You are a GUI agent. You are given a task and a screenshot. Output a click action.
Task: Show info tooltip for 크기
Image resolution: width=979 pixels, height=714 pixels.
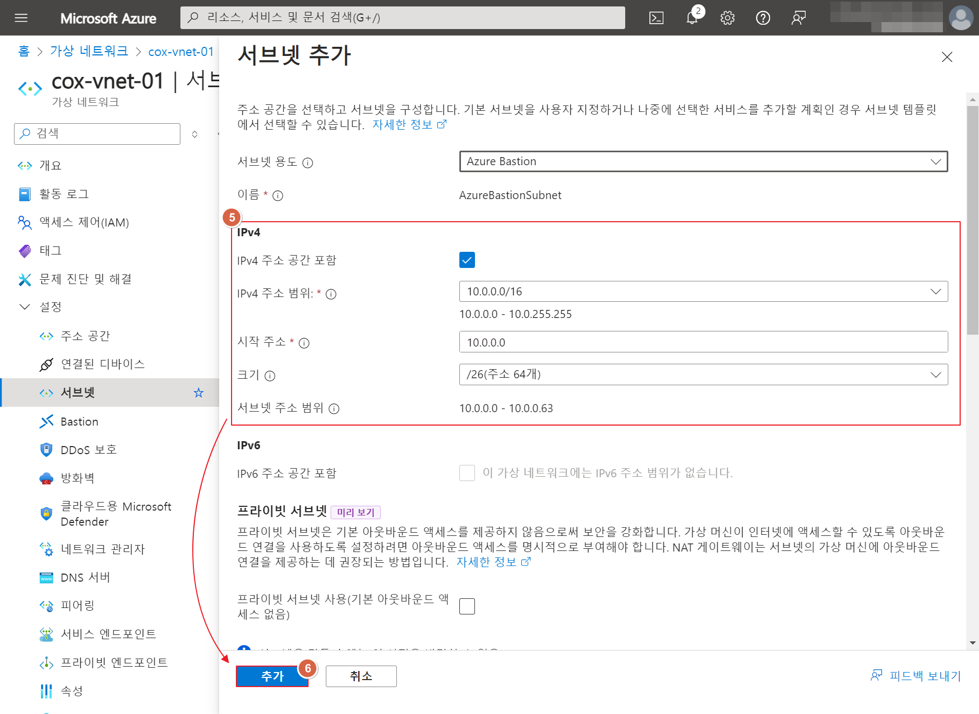270,376
